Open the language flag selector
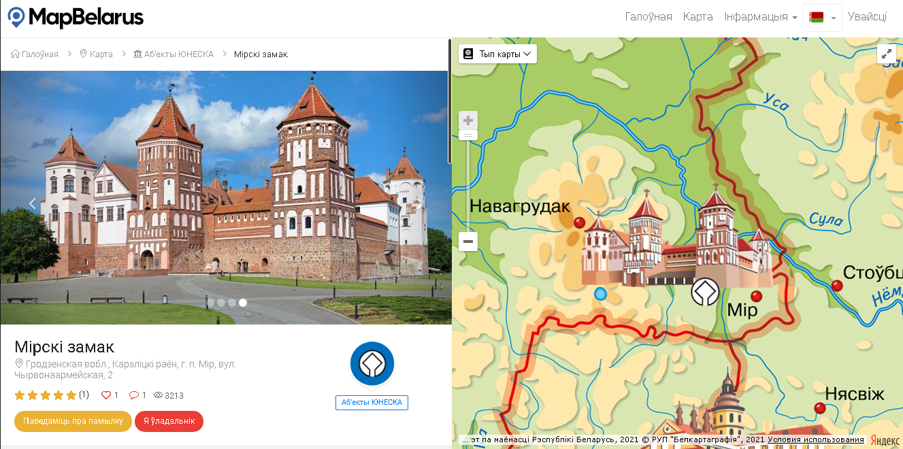 coord(823,18)
